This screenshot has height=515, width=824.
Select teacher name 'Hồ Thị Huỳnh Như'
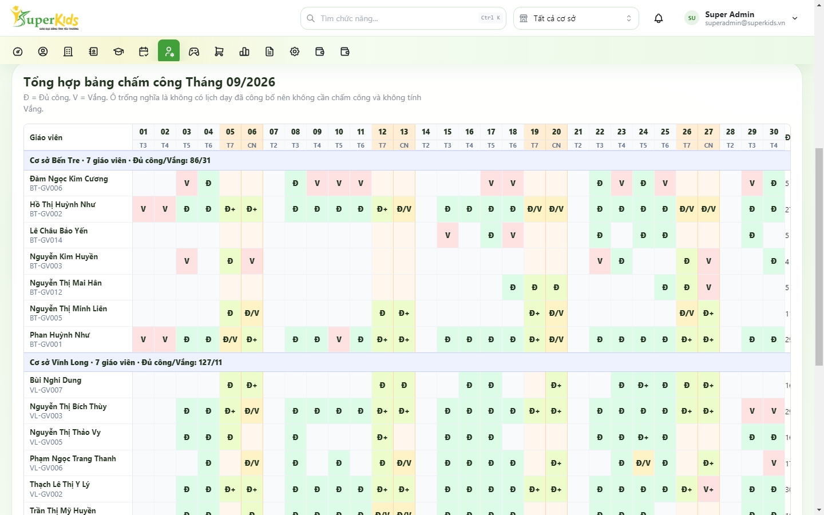[62, 204]
